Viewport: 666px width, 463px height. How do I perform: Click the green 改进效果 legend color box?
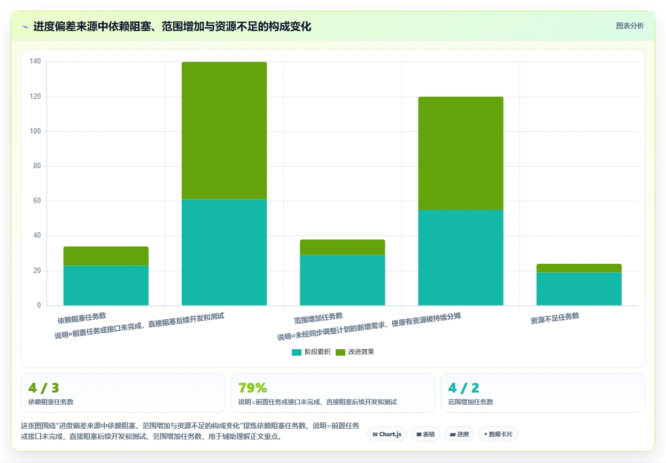(x=341, y=352)
